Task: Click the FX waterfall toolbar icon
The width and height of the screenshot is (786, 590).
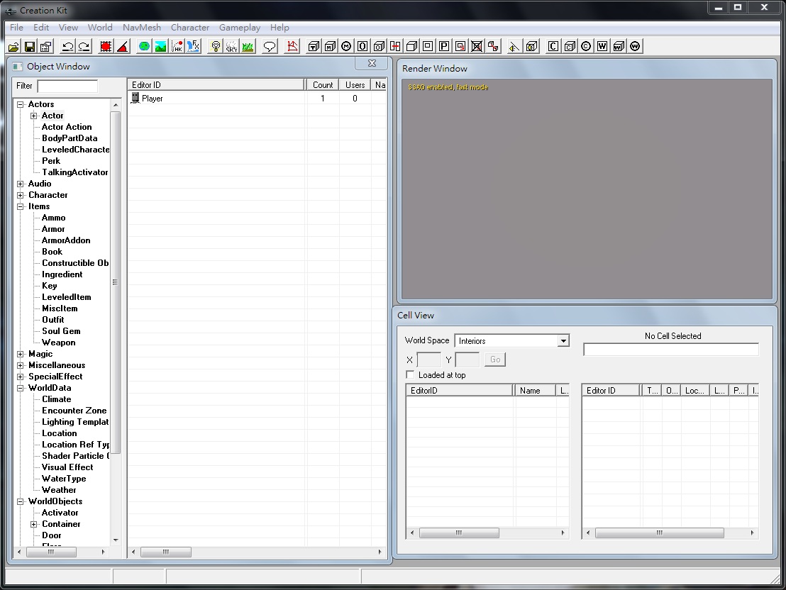Action: [x=193, y=47]
